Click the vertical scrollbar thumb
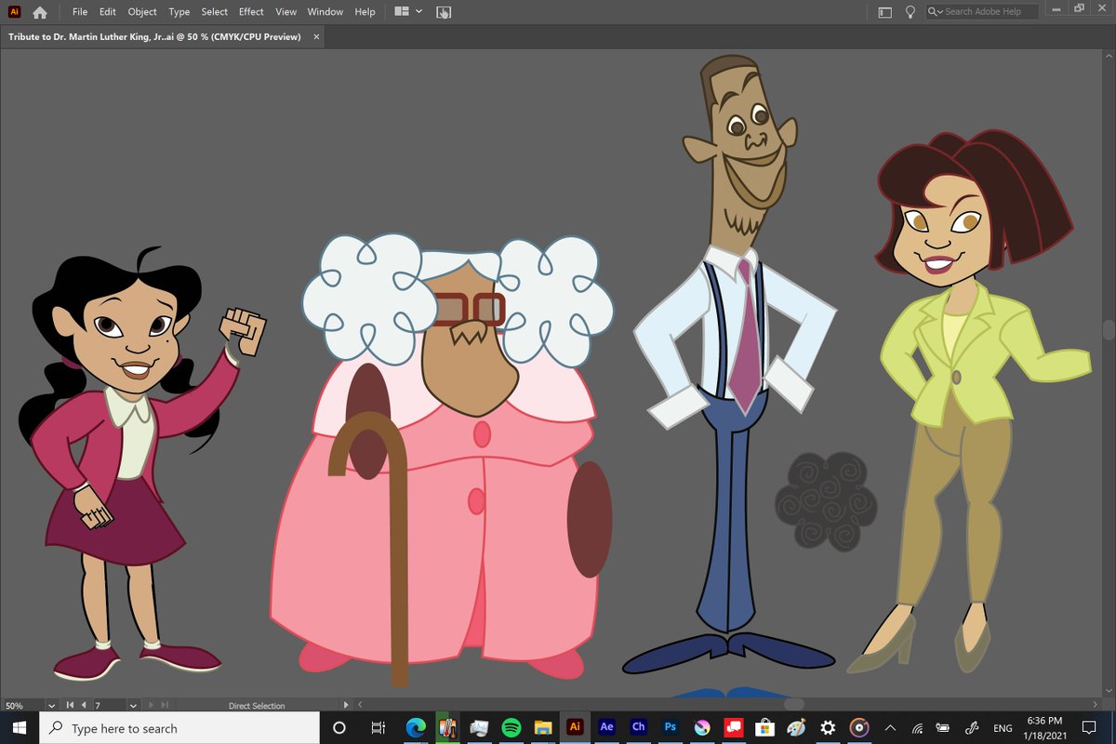This screenshot has height=744, width=1116. tap(1108, 330)
